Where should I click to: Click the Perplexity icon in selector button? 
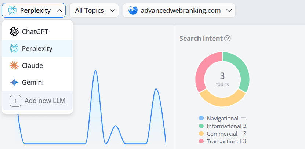click(x=12, y=10)
